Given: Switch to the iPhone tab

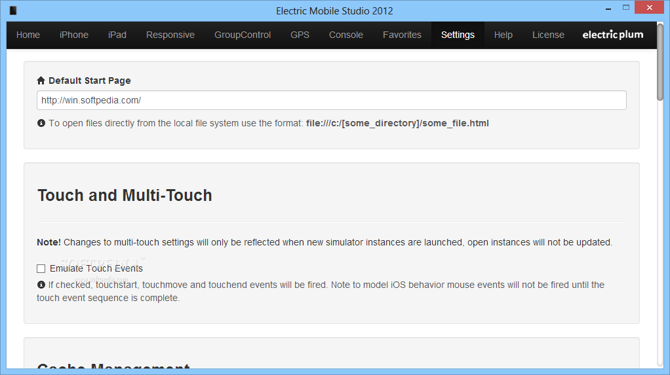Looking at the screenshot, I should [x=74, y=35].
